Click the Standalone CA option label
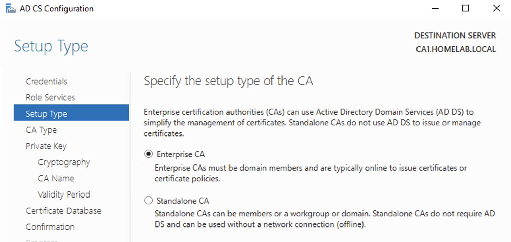Image resolution: width=511 pixels, height=242 pixels. [183, 201]
